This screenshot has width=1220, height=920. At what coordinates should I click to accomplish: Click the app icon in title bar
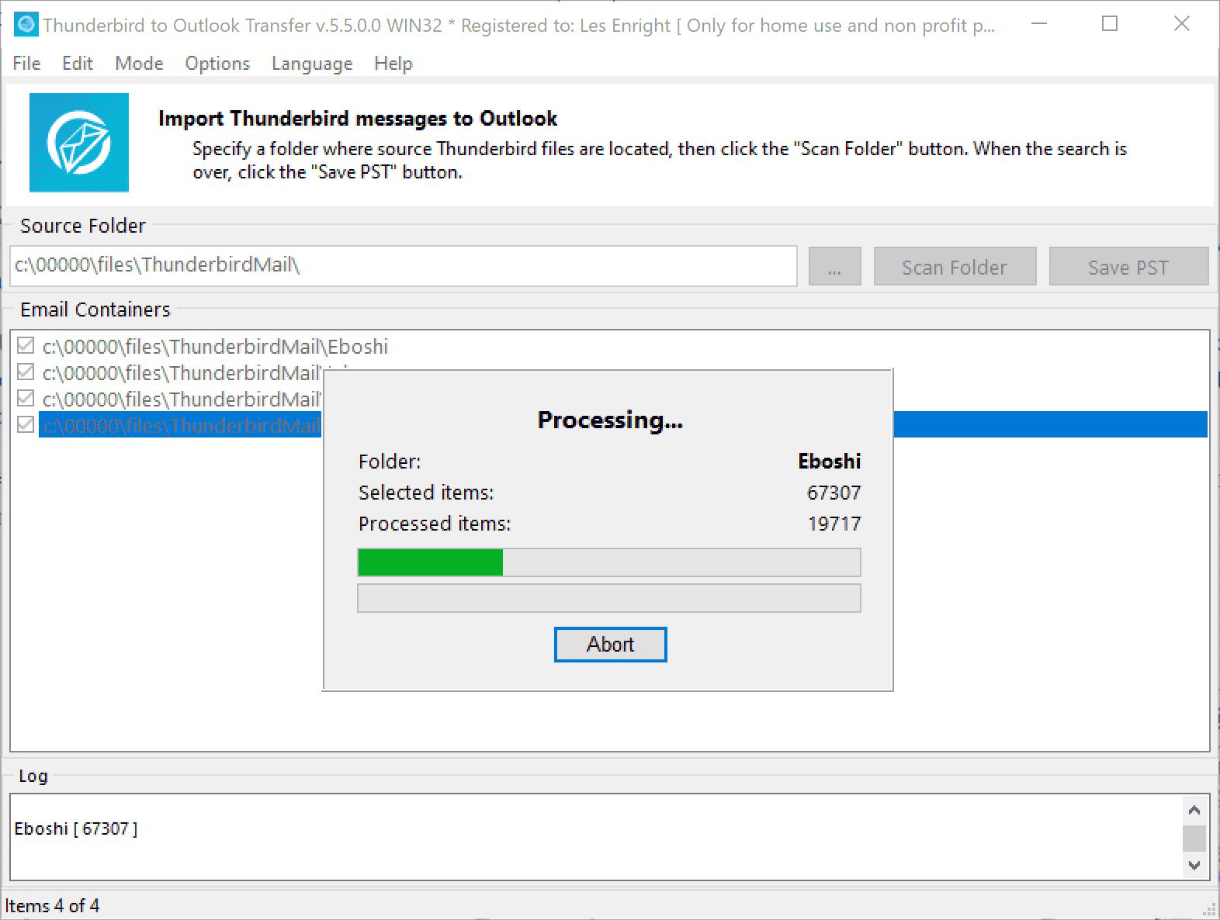26,24
